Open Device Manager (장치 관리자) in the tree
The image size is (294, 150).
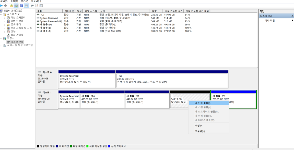tap(17, 35)
